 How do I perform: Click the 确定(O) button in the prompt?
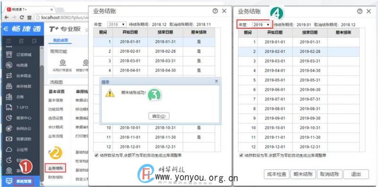(x=159, y=116)
